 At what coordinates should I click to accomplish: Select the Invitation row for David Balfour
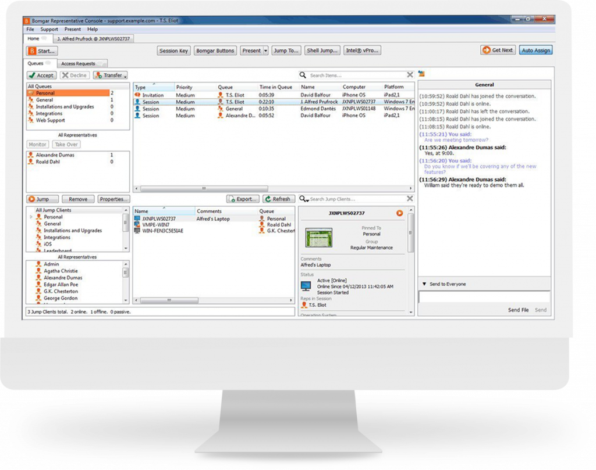tap(274, 95)
